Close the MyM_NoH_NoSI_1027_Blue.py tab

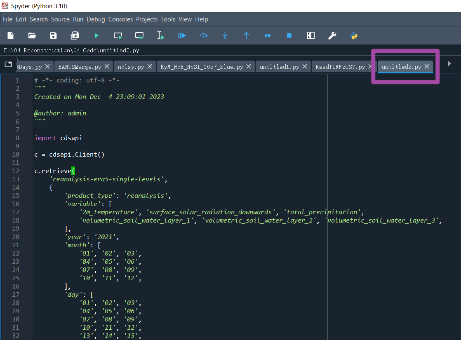pos(249,67)
